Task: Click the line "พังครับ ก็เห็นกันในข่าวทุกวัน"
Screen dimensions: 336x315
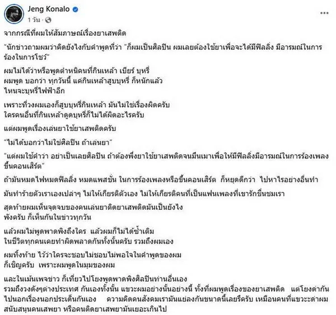Action: (48, 217)
